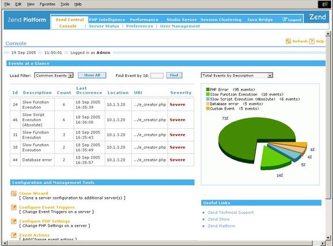
Task: Open the Help question mark icon
Action: [x=312, y=41]
